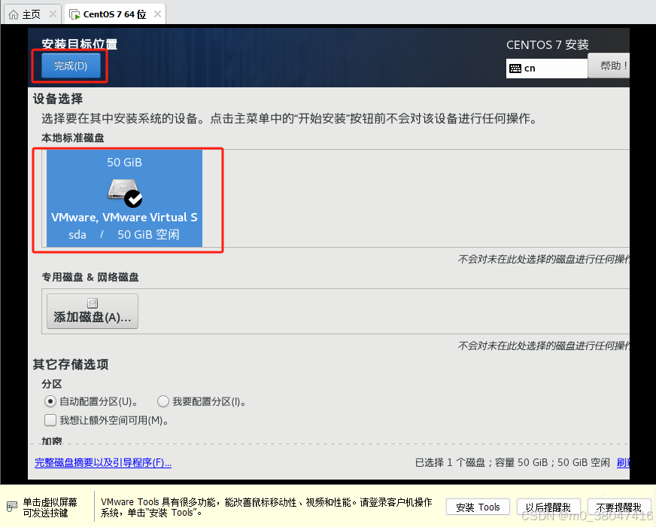Click the 完成(D) done button
The height and width of the screenshot is (527, 656).
[x=71, y=65]
